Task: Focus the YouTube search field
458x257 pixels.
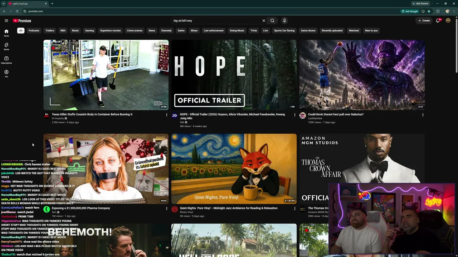Action: [x=216, y=21]
